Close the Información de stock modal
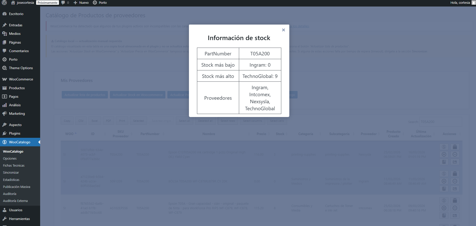Image resolution: width=476 pixels, height=226 pixels. pos(283,30)
